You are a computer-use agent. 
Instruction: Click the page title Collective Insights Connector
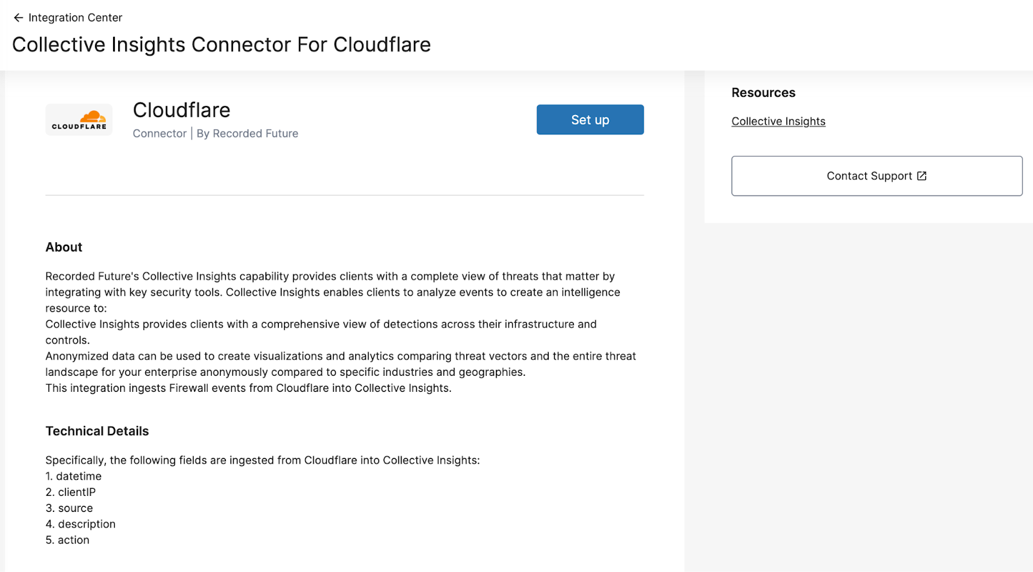[x=221, y=45]
